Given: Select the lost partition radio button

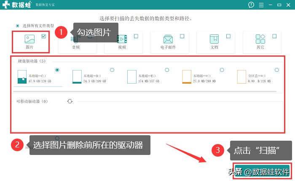Looking at the screenshot, I should tap(277, 70).
